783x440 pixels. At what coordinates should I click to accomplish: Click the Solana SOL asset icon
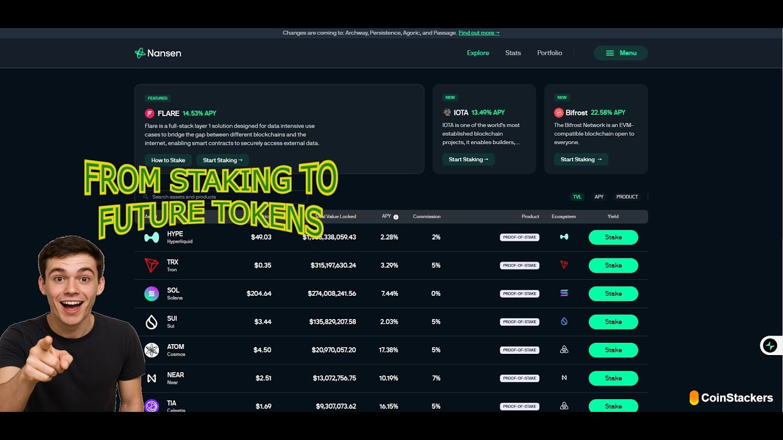point(152,293)
